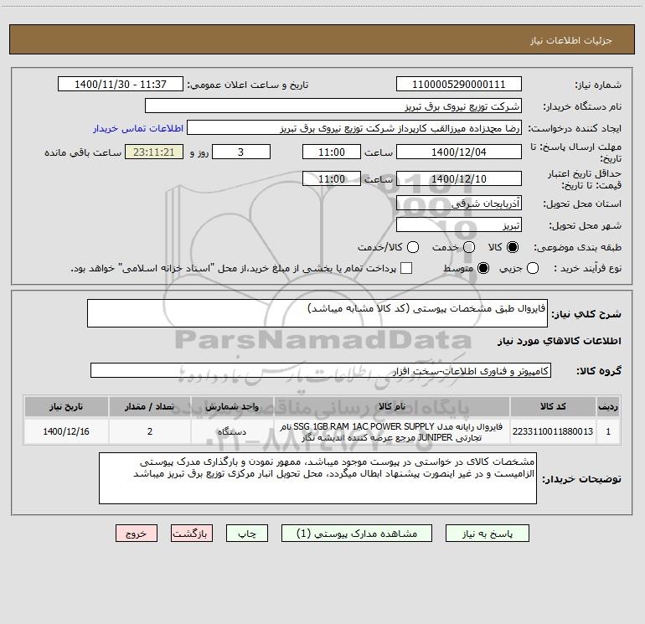Click the response deadline time 11:00 field
Viewport: 645px width, 624px height.
tap(332, 152)
